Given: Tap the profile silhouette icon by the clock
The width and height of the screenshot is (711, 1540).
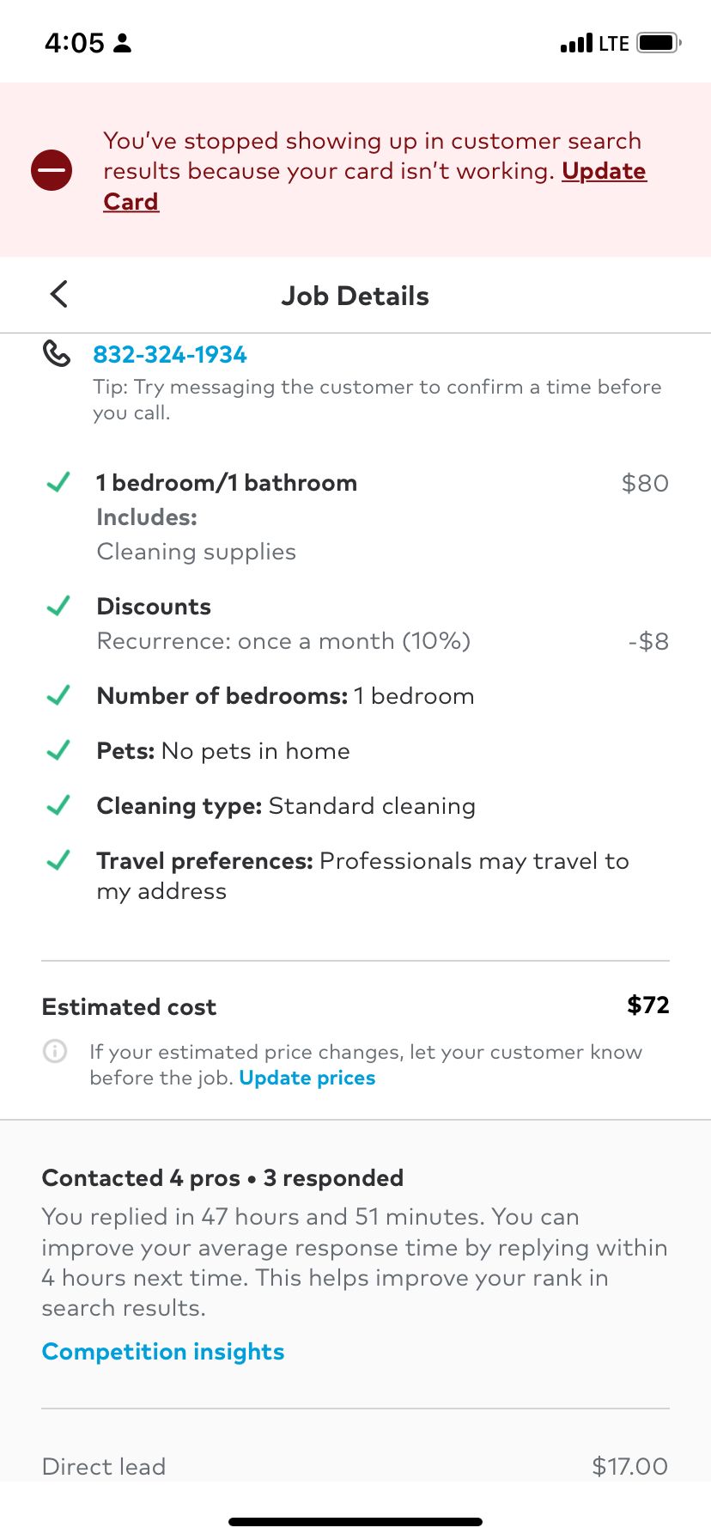Looking at the screenshot, I should (x=123, y=43).
